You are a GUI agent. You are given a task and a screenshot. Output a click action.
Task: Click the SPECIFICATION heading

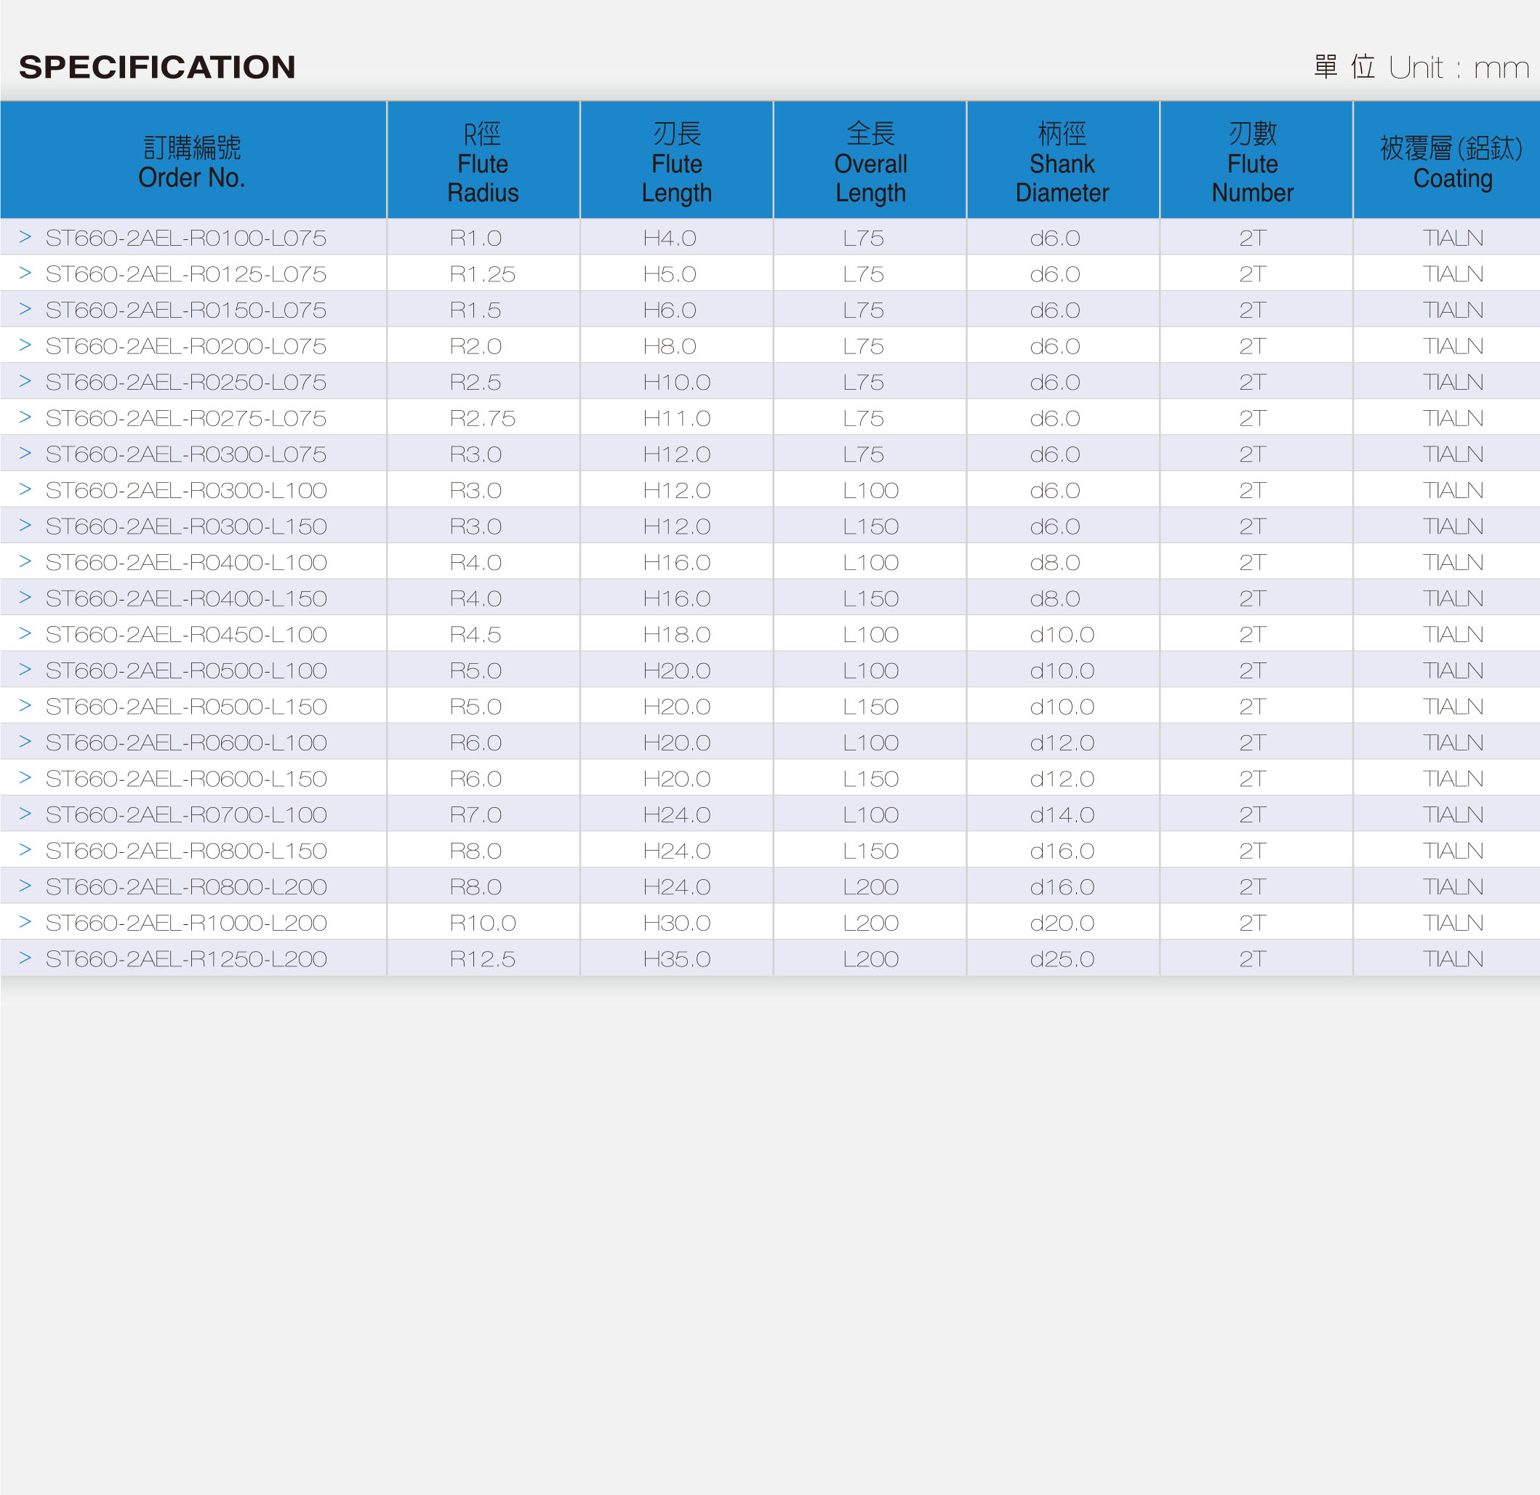[157, 67]
